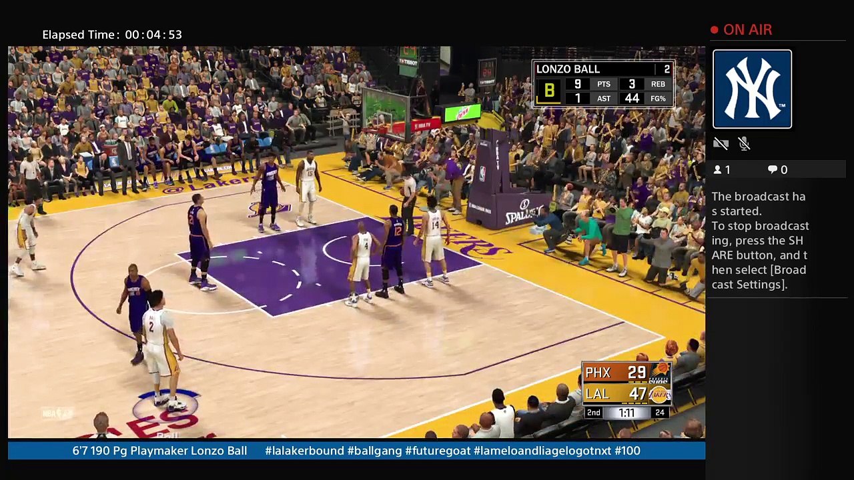Click the jersey number 2 in stat panel
The width and height of the screenshot is (854, 480).
pyautogui.click(x=667, y=69)
